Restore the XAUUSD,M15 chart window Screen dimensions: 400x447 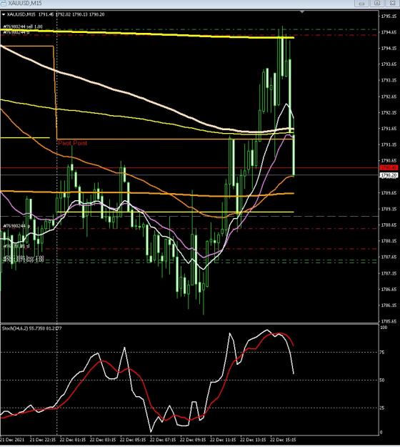click(377, 3)
